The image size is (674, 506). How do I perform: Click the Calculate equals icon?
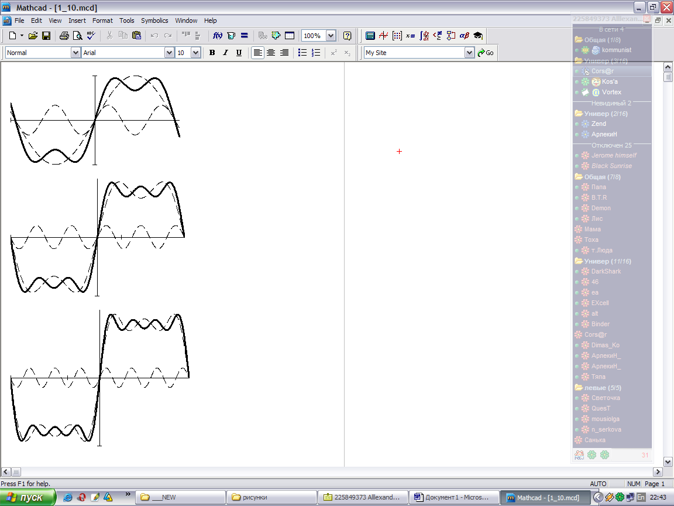(245, 36)
